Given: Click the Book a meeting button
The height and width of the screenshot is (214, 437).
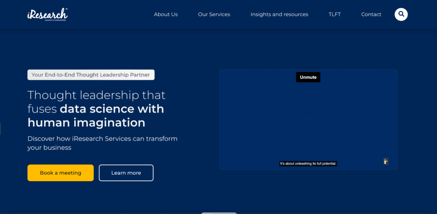Looking at the screenshot, I should point(61,173).
